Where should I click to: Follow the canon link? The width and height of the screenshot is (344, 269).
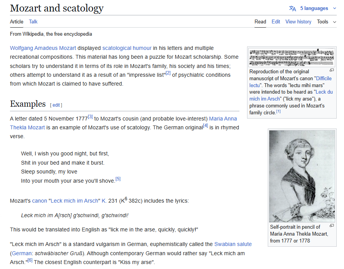click(39, 201)
